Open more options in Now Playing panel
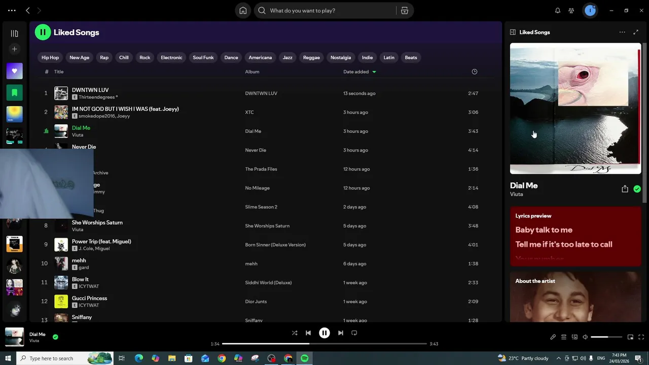This screenshot has height=365, width=649. [622, 32]
